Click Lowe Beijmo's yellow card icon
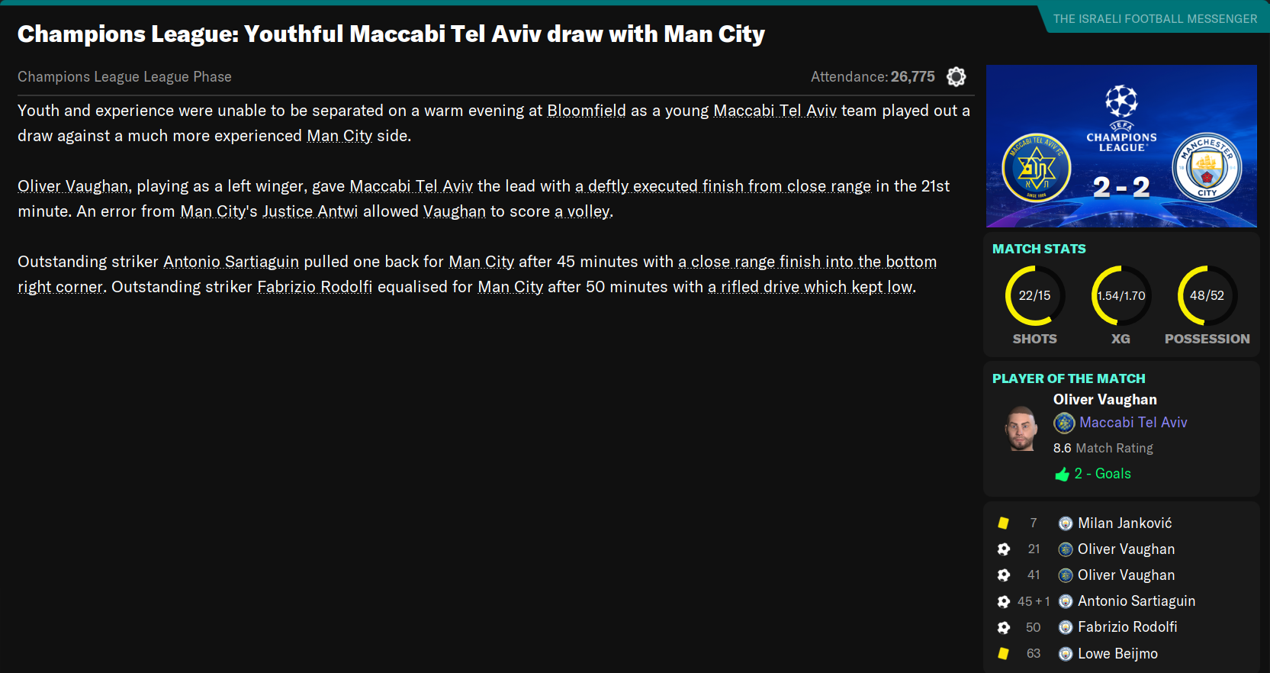This screenshot has height=673, width=1270. tap(1004, 654)
